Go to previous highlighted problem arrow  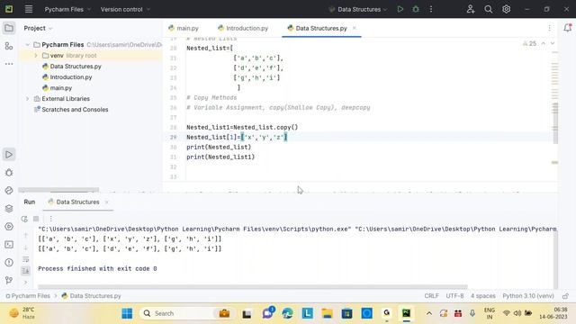(x=543, y=43)
